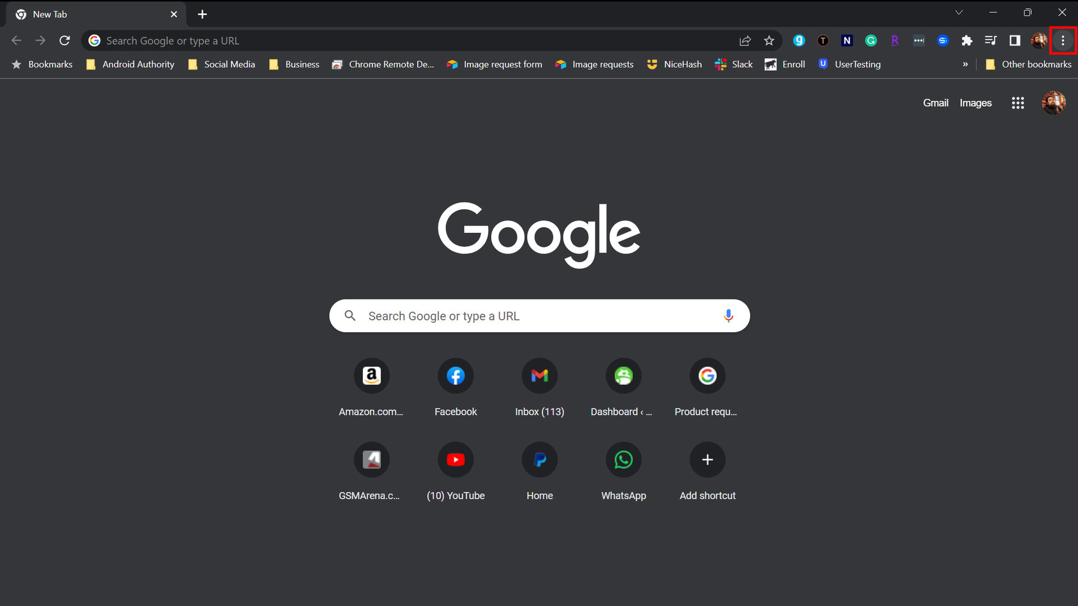Click the Search Google input field
Image resolution: width=1078 pixels, height=606 pixels.
pyautogui.click(x=539, y=316)
